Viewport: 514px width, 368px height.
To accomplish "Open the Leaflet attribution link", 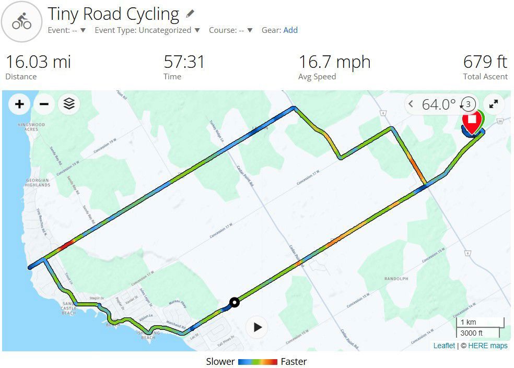I will (444, 346).
